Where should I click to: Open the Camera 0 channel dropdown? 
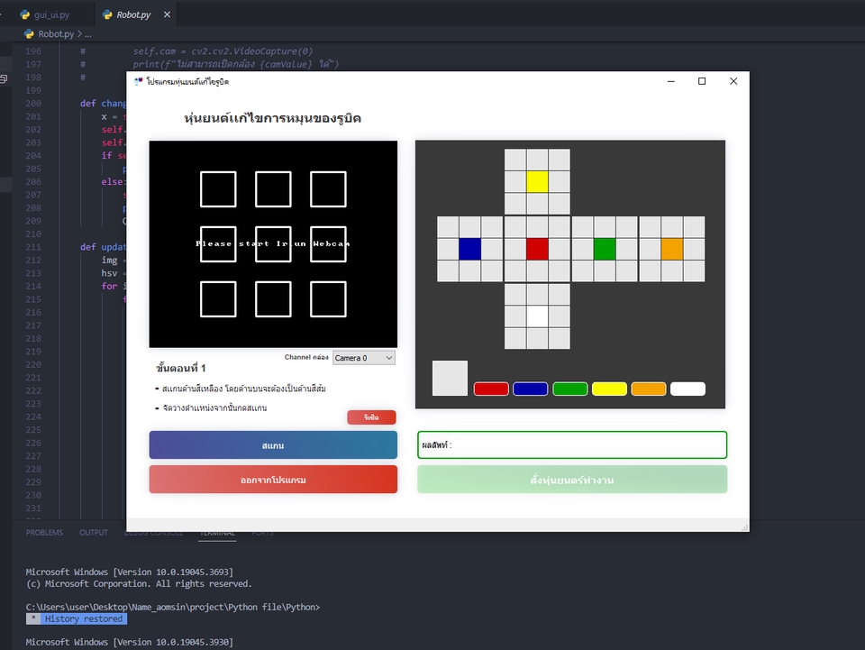tap(363, 357)
